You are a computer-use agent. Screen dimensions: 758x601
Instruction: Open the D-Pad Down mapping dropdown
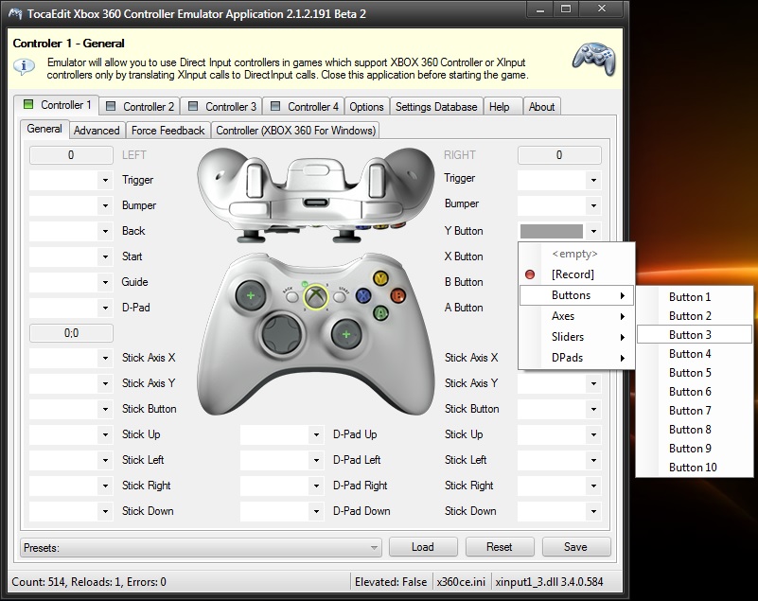[316, 511]
